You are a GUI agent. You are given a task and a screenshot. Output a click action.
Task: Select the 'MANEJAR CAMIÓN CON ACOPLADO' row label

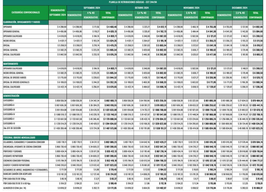(17, 174)
